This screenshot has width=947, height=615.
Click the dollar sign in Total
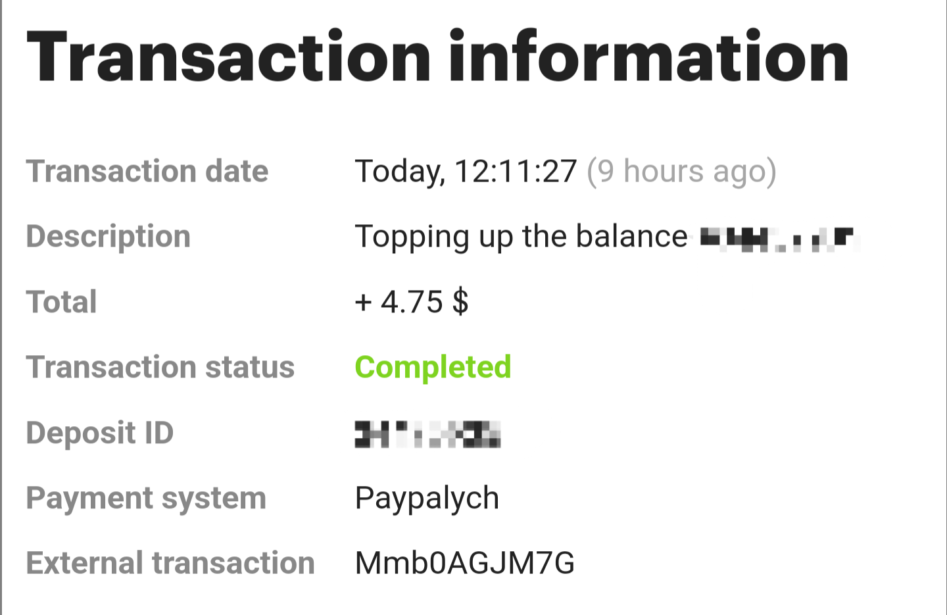coord(460,302)
